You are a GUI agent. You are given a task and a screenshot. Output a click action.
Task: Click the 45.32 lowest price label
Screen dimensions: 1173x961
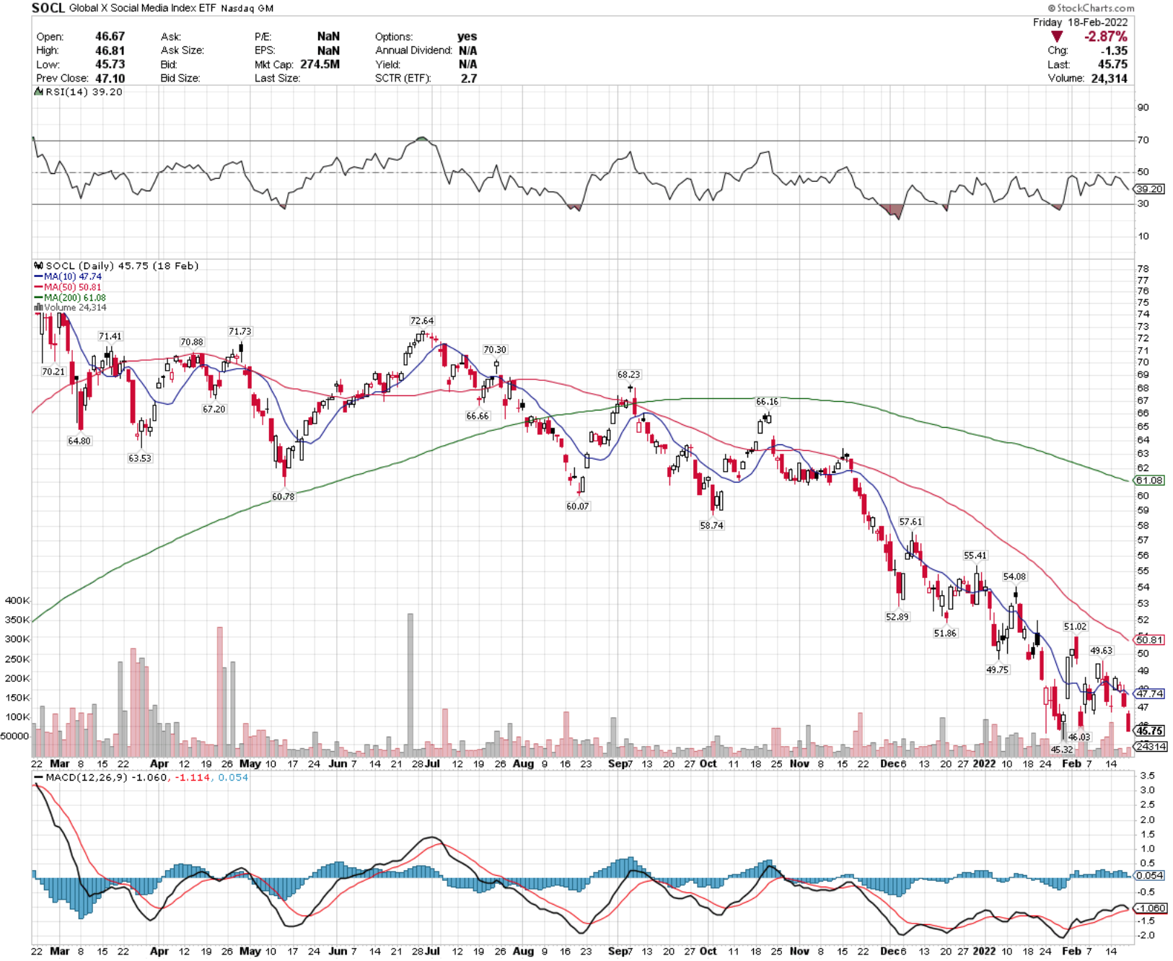(1062, 750)
